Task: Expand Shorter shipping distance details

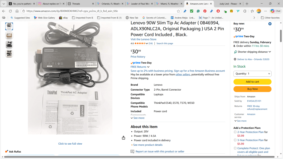Action: 252,52
